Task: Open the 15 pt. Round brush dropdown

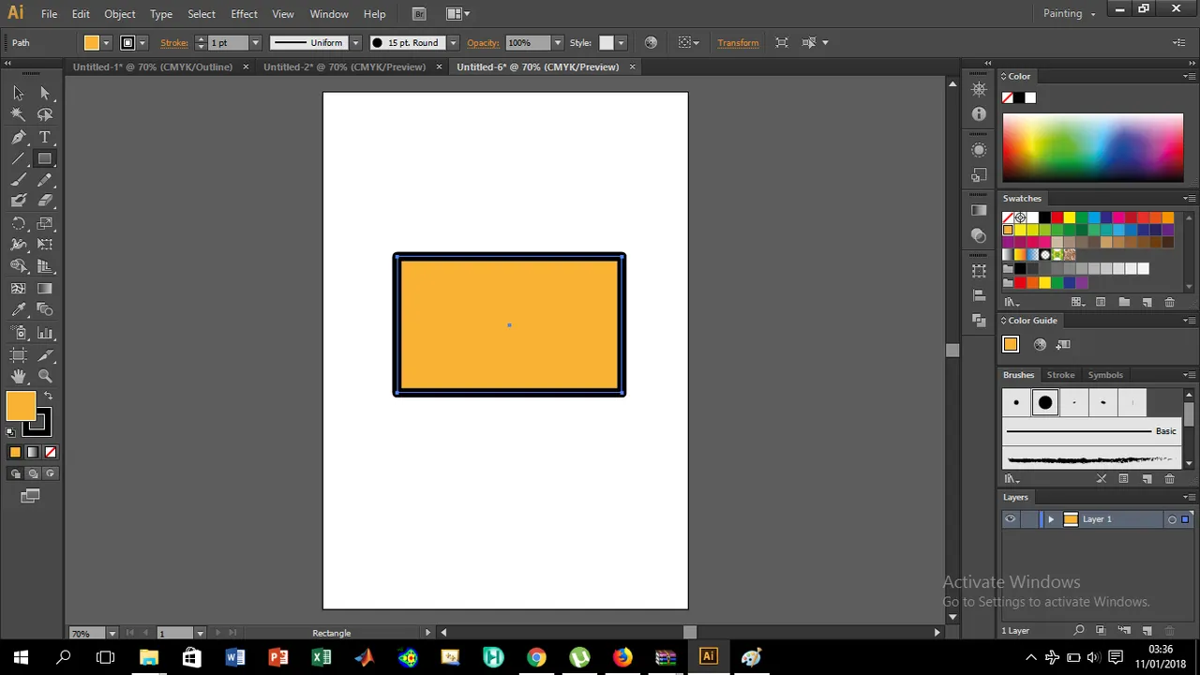Action: coord(453,43)
